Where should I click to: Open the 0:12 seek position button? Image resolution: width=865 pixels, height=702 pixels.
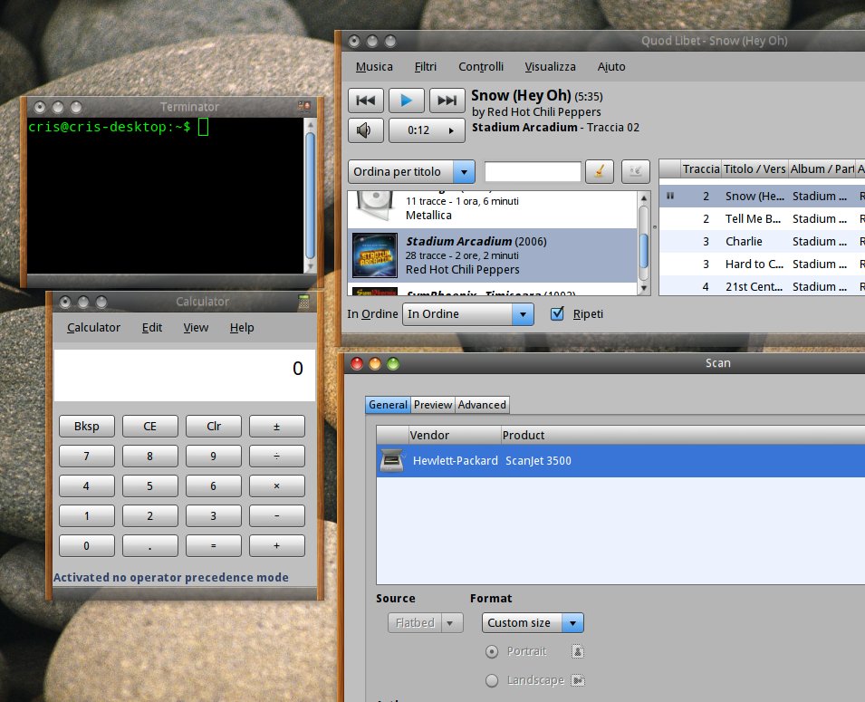427,130
